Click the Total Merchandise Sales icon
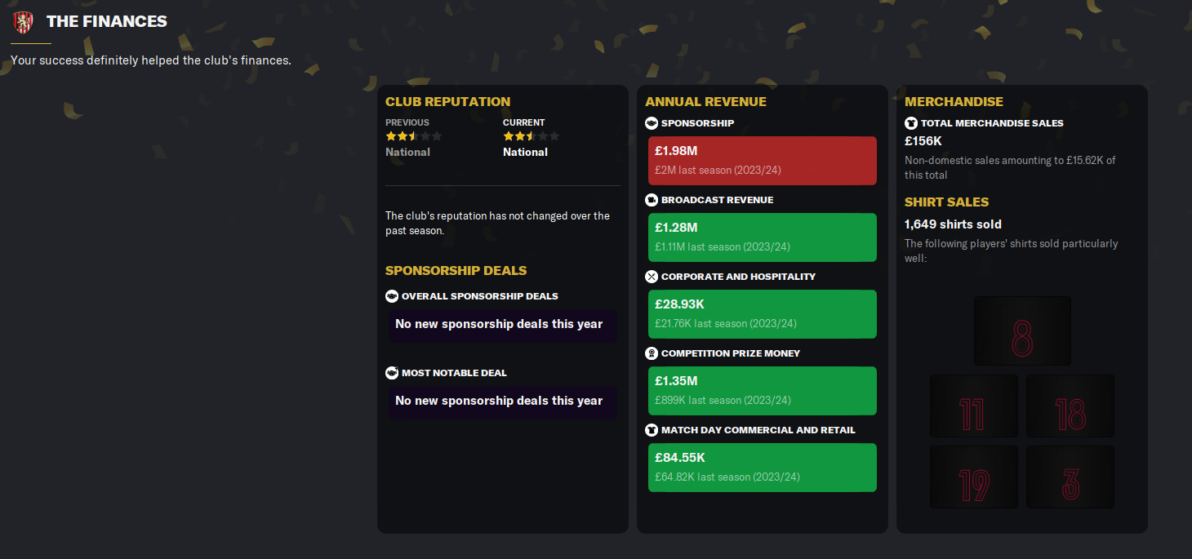The height and width of the screenshot is (559, 1192). tap(911, 123)
